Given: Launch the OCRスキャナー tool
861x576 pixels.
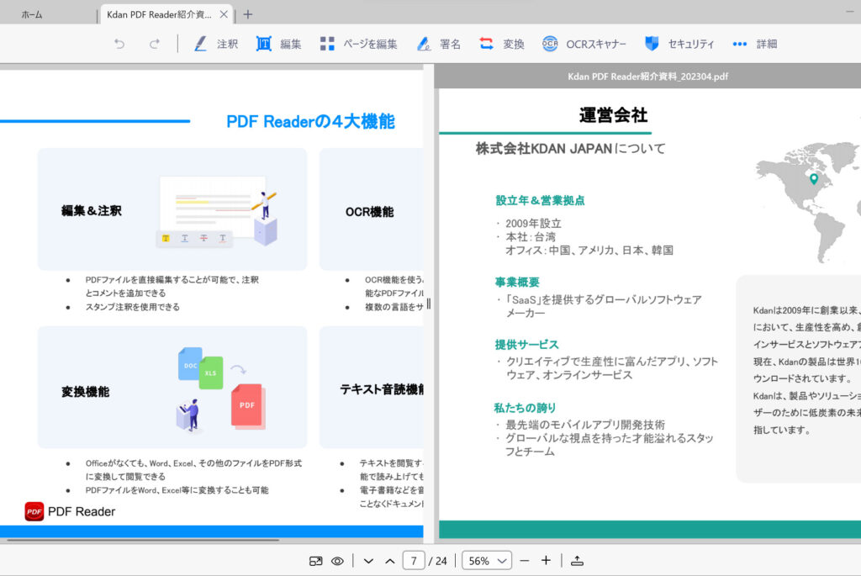Looking at the screenshot, I should [584, 44].
